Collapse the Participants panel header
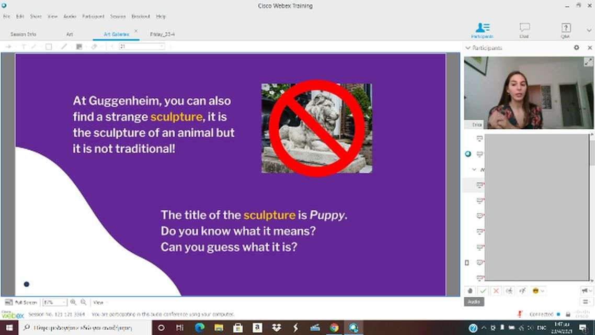The height and width of the screenshot is (335, 595). click(468, 48)
